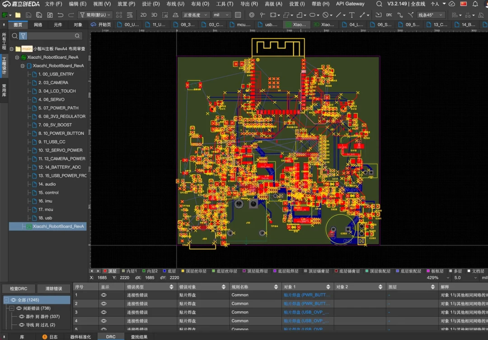This screenshot has height=340, width=488.
Task: Click the notification bell icon
Action: tap(475, 4)
